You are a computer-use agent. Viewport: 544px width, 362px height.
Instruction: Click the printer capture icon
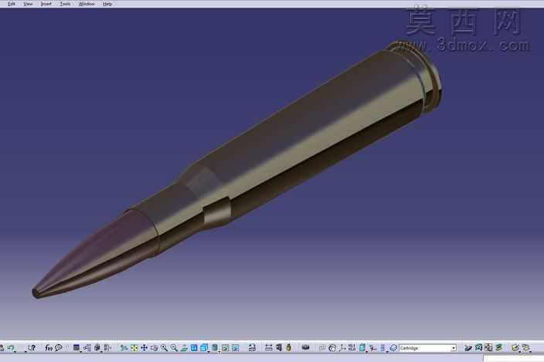(x=252, y=347)
